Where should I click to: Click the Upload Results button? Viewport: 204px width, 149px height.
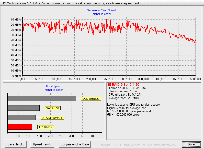click(x=42, y=144)
